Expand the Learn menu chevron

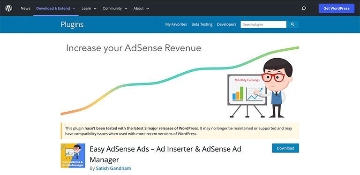pos(95,9)
